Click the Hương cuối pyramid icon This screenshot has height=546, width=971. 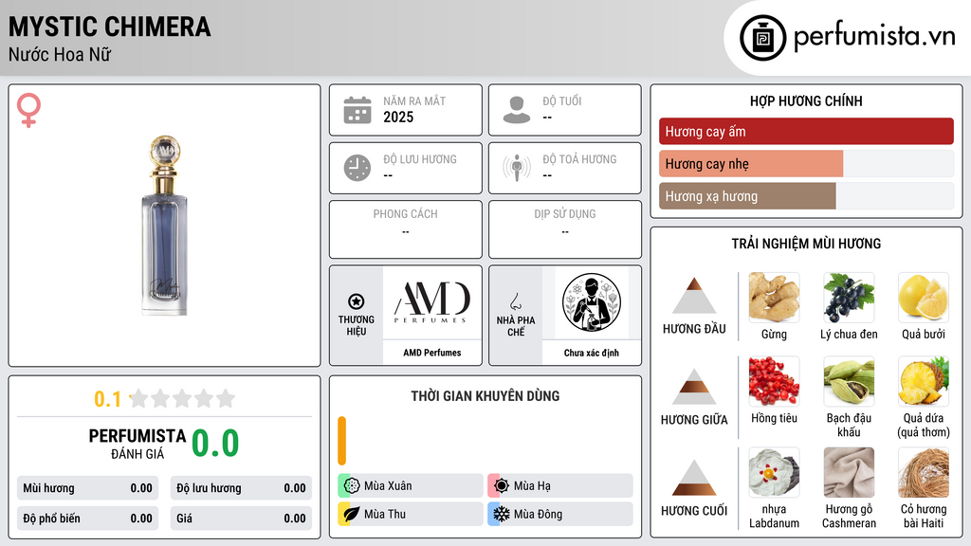pyautogui.click(x=694, y=478)
